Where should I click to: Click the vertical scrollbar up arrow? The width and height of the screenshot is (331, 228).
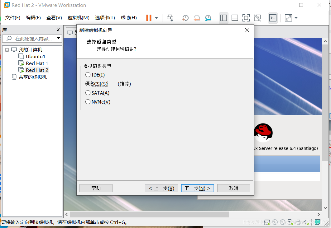pos(325,41)
